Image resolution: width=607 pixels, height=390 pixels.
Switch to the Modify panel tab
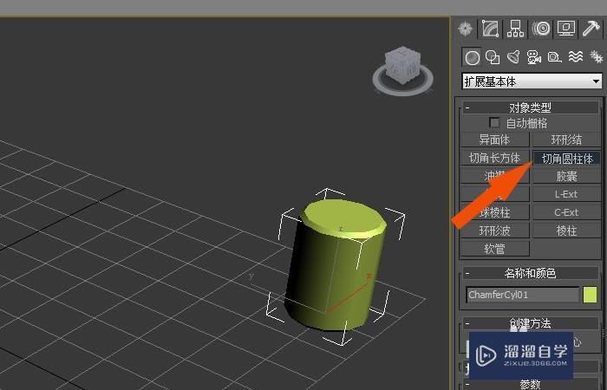(x=490, y=29)
